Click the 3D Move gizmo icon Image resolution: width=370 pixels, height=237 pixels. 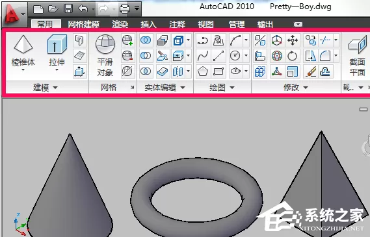pyautogui.click(x=276, y=40)
